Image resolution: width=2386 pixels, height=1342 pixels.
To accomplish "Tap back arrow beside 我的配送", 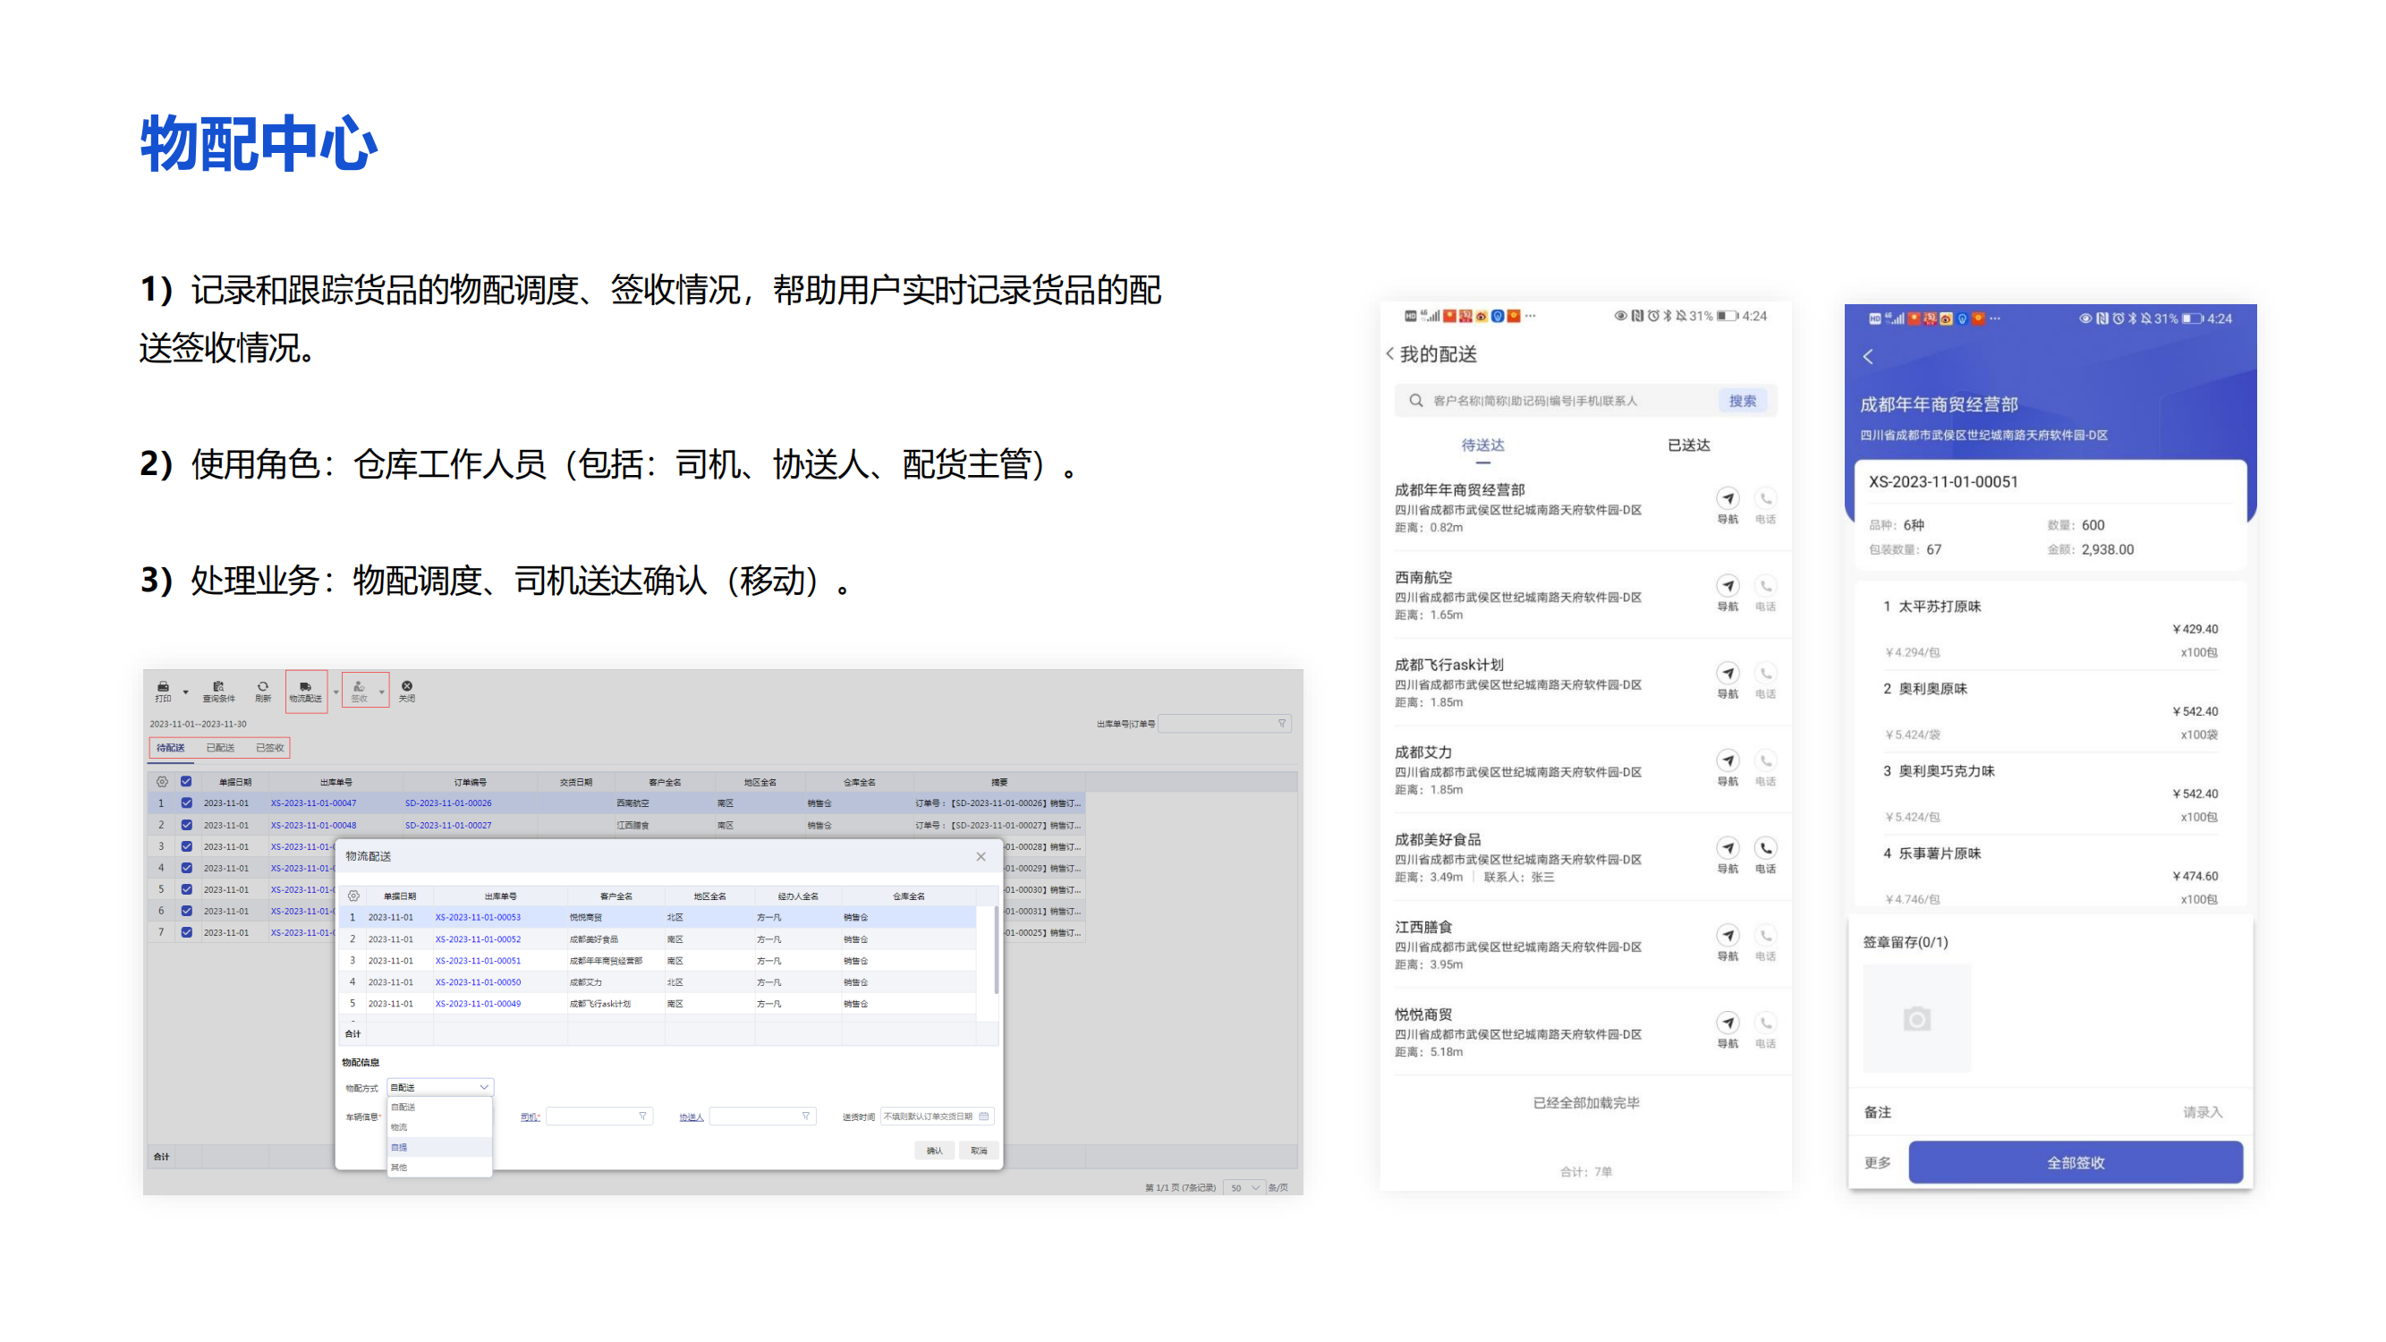I will tap(1390, 353).
